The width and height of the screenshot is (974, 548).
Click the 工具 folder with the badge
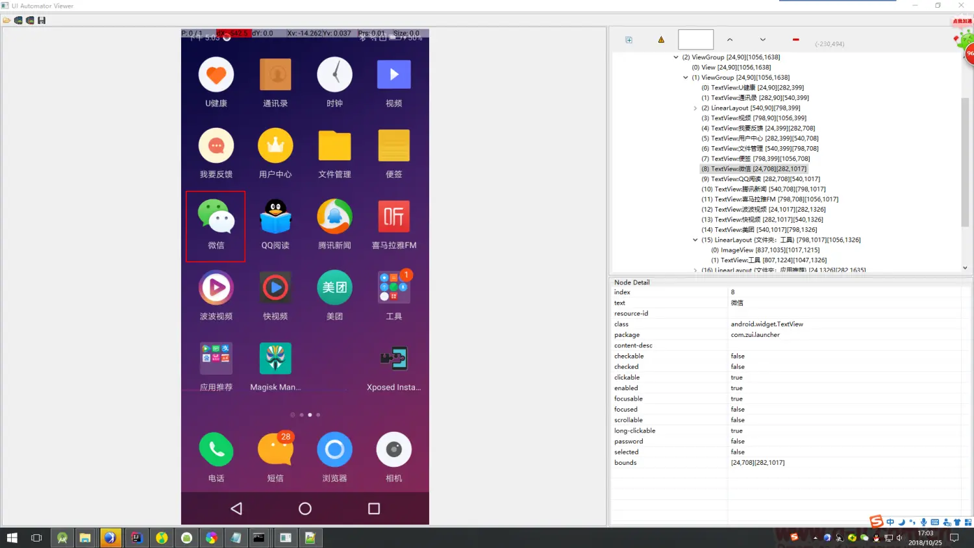click(x=394, y=287)
